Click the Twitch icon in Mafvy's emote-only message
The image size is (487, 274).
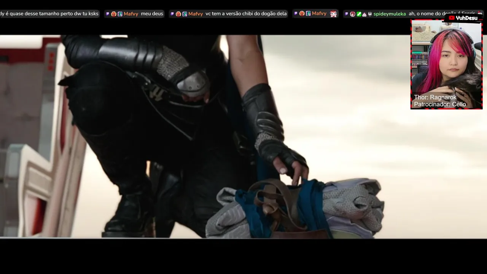[296, 13]
